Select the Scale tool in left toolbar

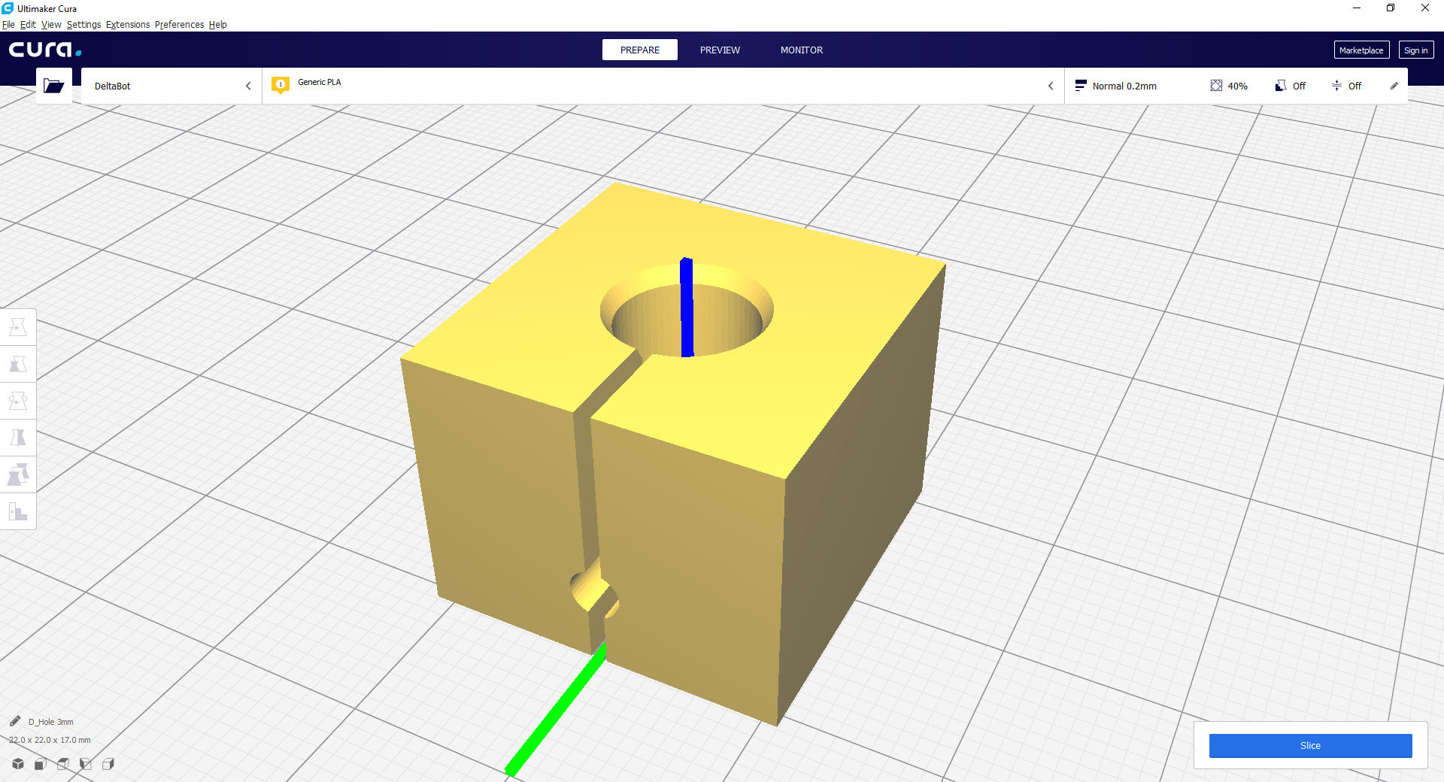18,364
